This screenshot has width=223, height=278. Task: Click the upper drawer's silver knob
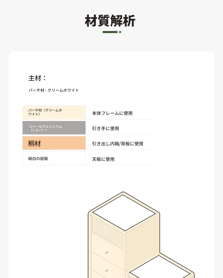click(x=107, y=253)
